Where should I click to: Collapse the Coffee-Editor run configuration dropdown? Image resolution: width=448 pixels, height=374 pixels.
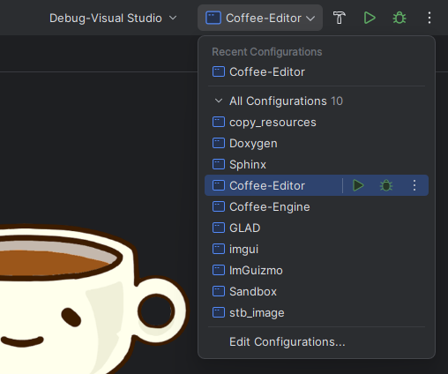260,18
